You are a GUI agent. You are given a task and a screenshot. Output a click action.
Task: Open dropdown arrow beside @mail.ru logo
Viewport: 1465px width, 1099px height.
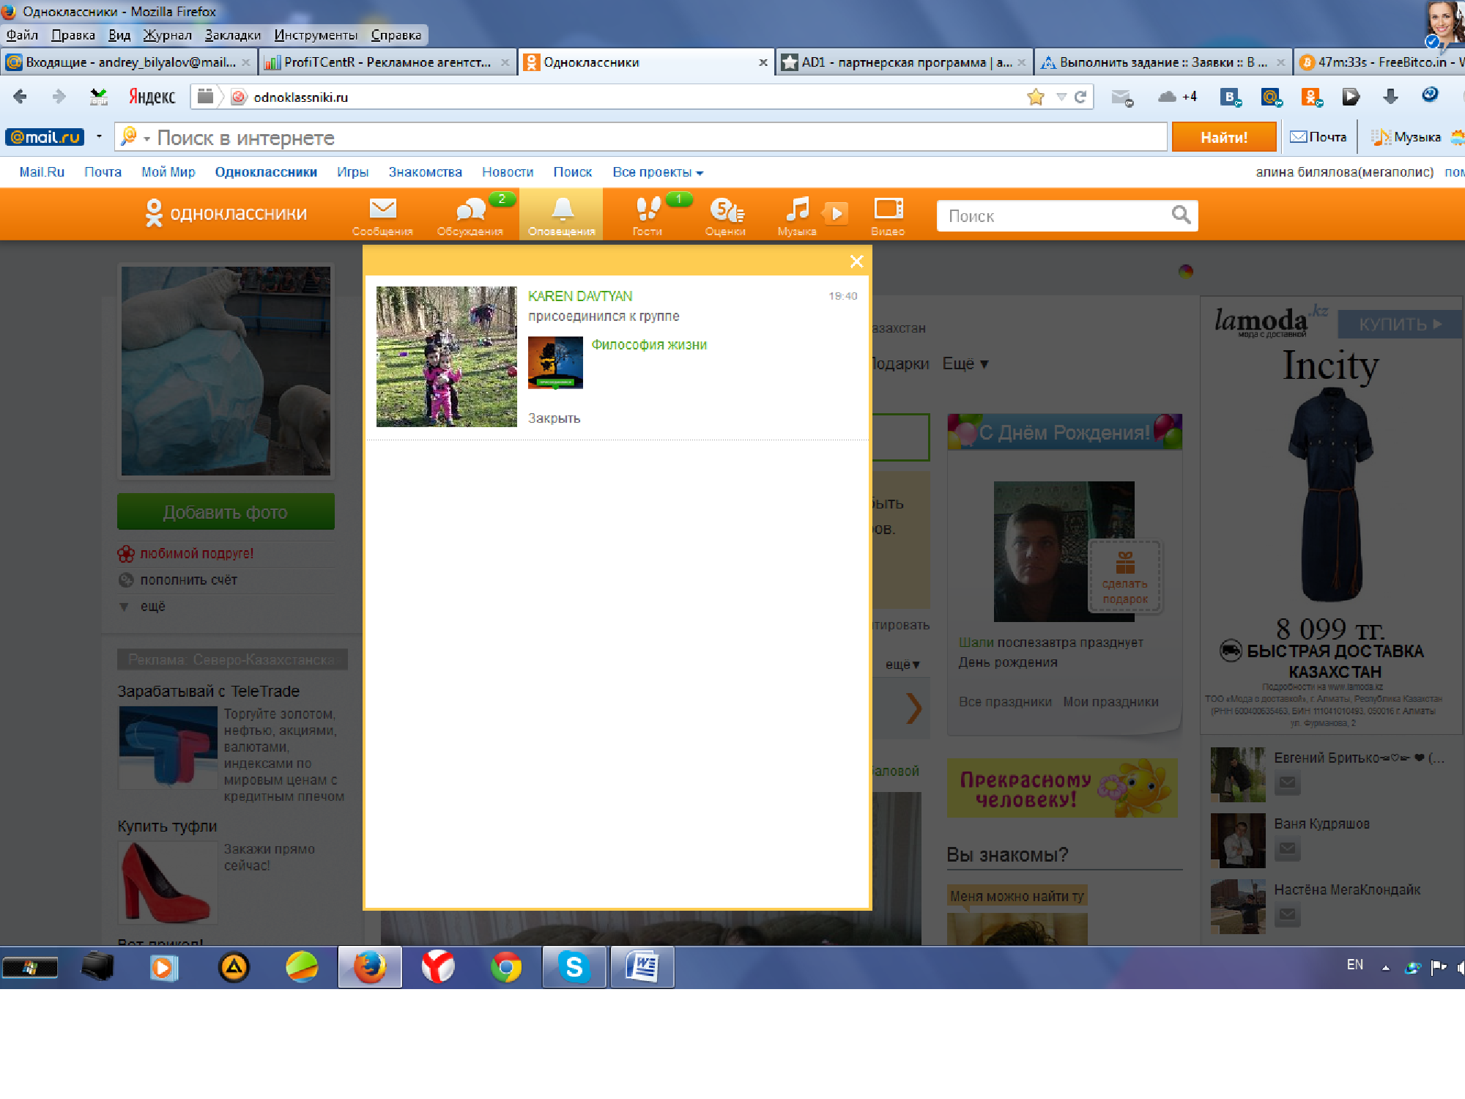coord(99,137)
